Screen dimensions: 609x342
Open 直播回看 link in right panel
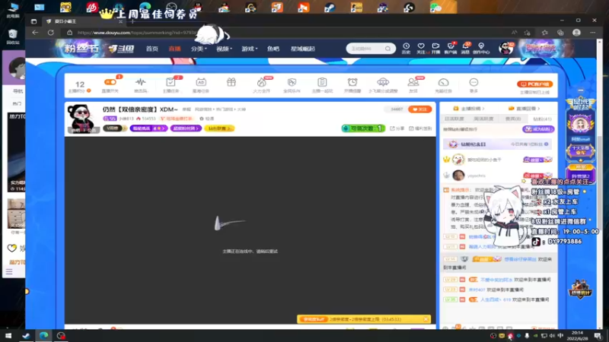525,109
